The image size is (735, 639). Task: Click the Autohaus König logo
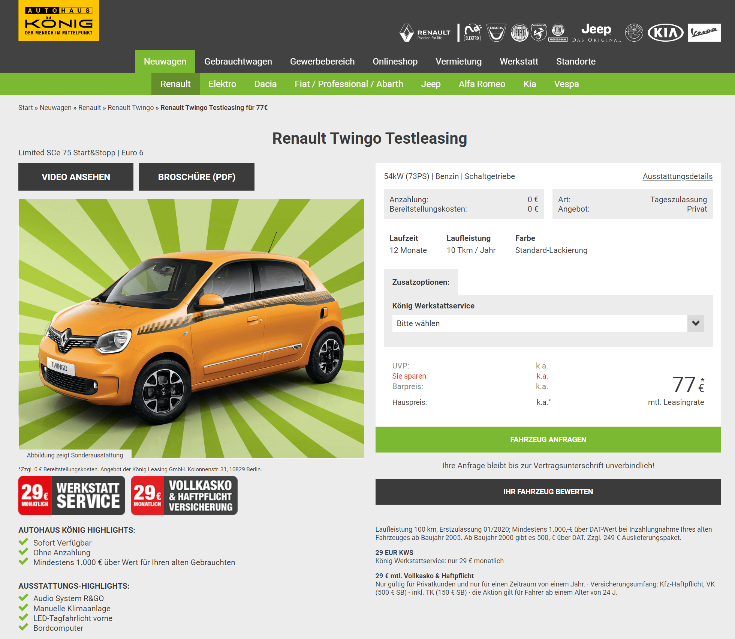click(x=59, y=21)
